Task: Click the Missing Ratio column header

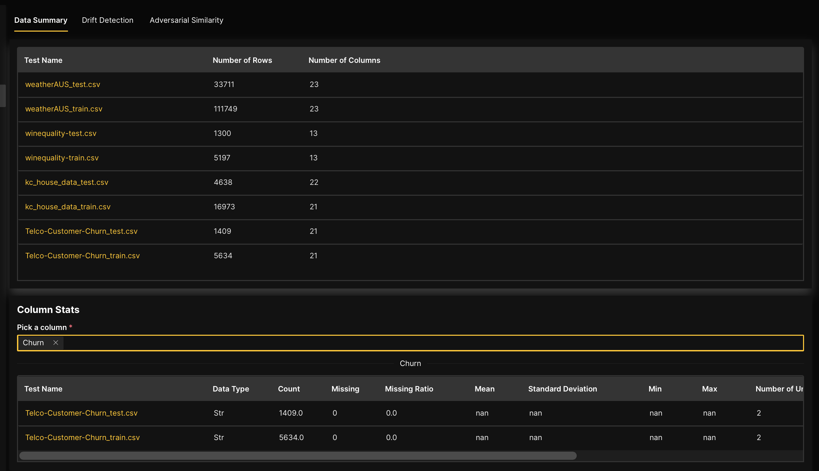Action: click(409, 389)
